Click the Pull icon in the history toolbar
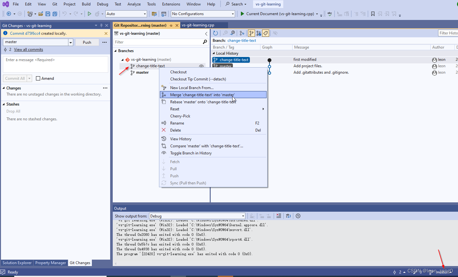The height and width of the screenshot is (277, 458). point(233,33)
